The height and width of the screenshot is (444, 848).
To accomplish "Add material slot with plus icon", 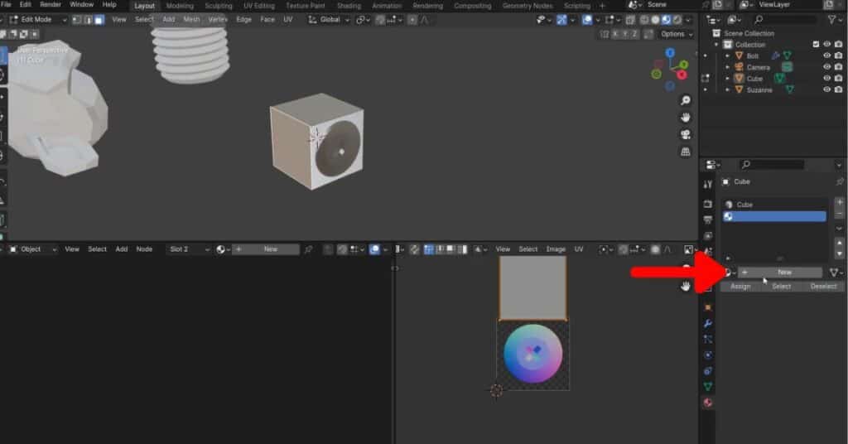I will (x=840, y=201).
